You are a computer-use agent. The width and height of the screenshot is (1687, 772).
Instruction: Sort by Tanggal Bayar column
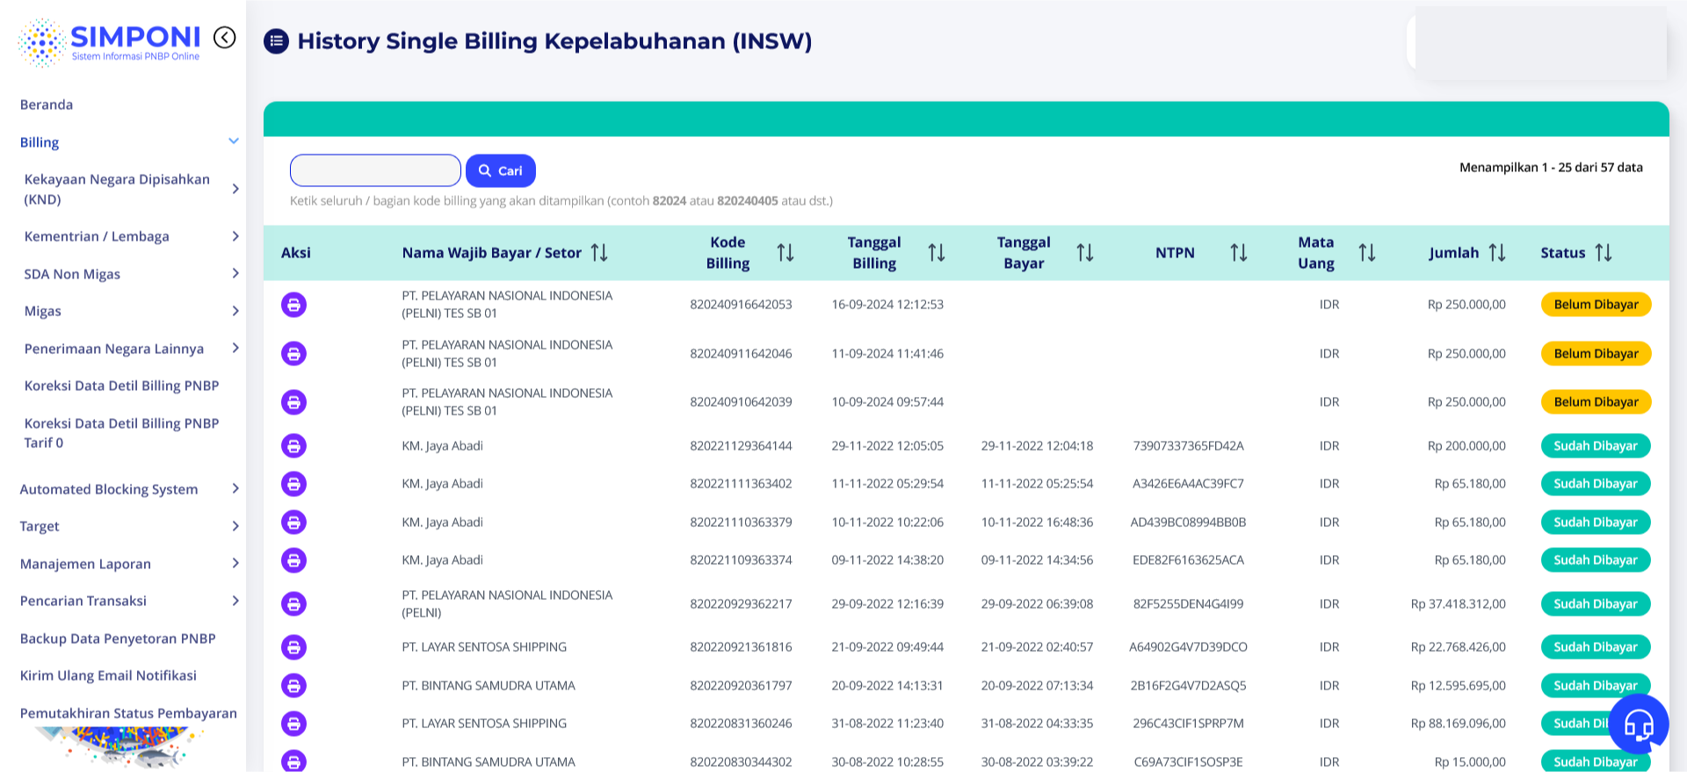pyautogui.click(x=1085, y=253)
